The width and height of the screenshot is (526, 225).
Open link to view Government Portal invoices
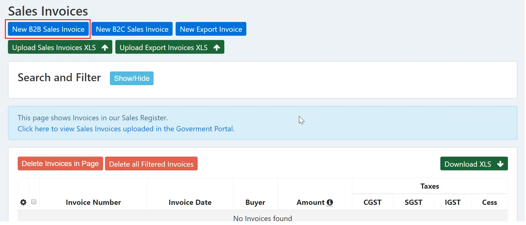[126, 129]
